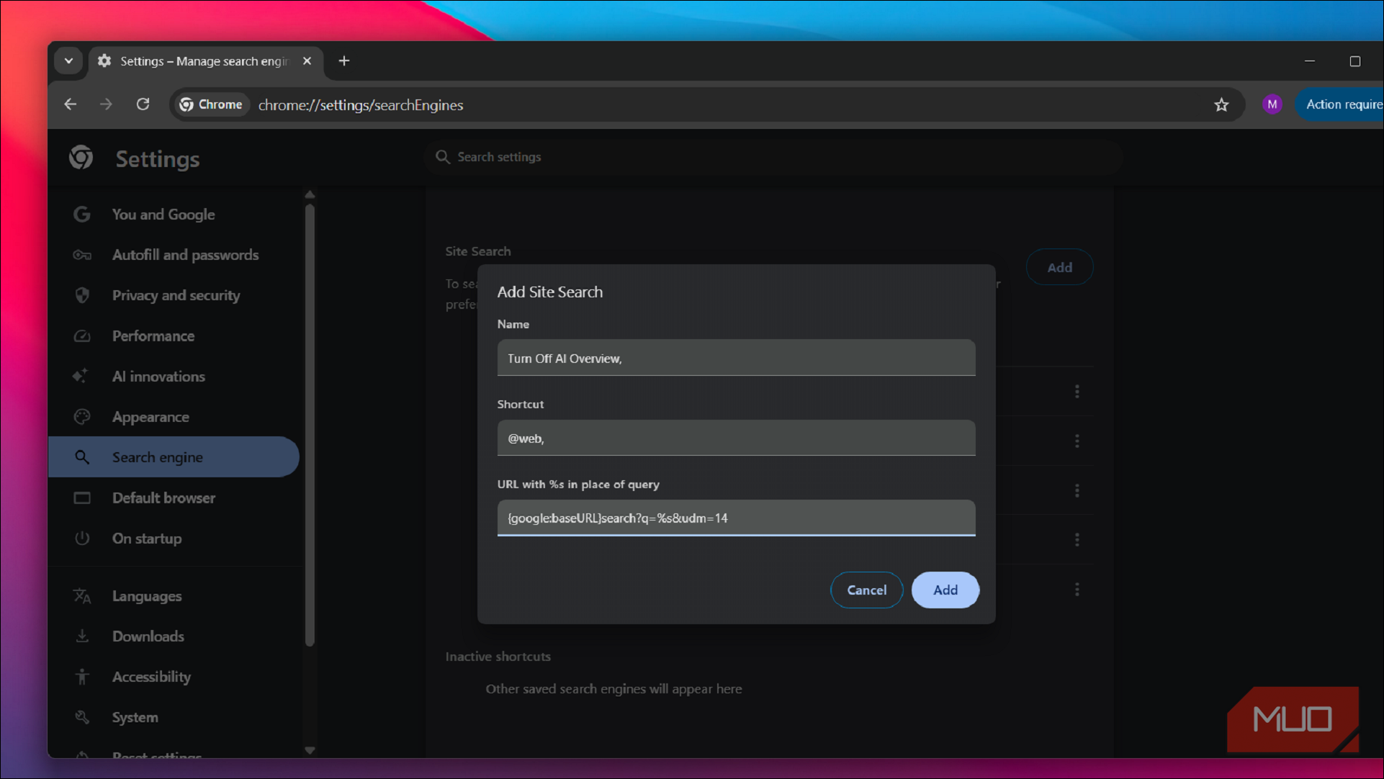Close the Settings tab

pos(307,61)
